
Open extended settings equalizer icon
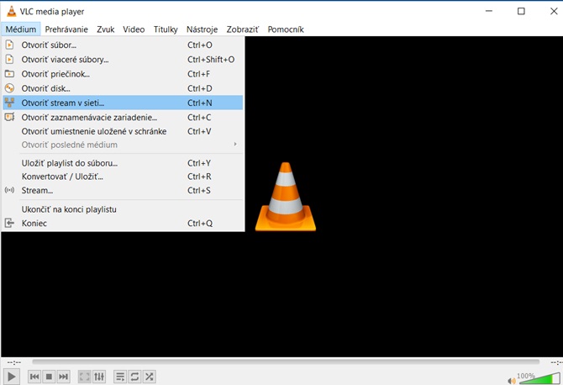99,377
